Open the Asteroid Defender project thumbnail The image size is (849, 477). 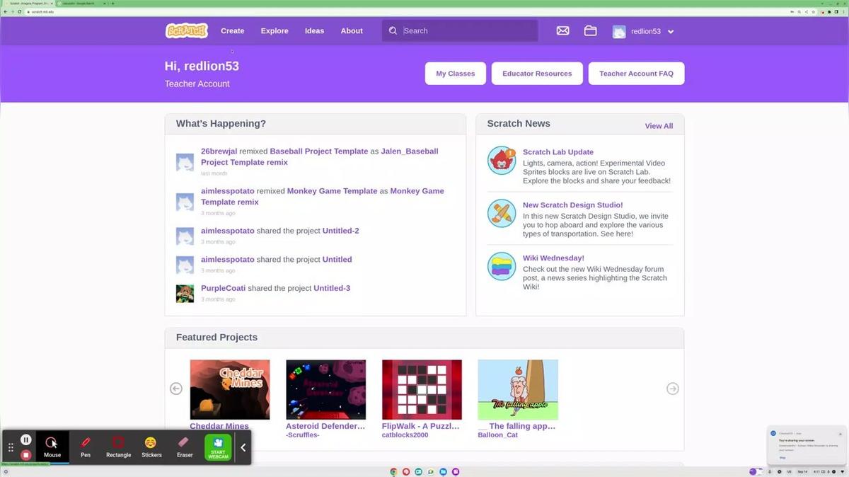(x=325, y=389)
